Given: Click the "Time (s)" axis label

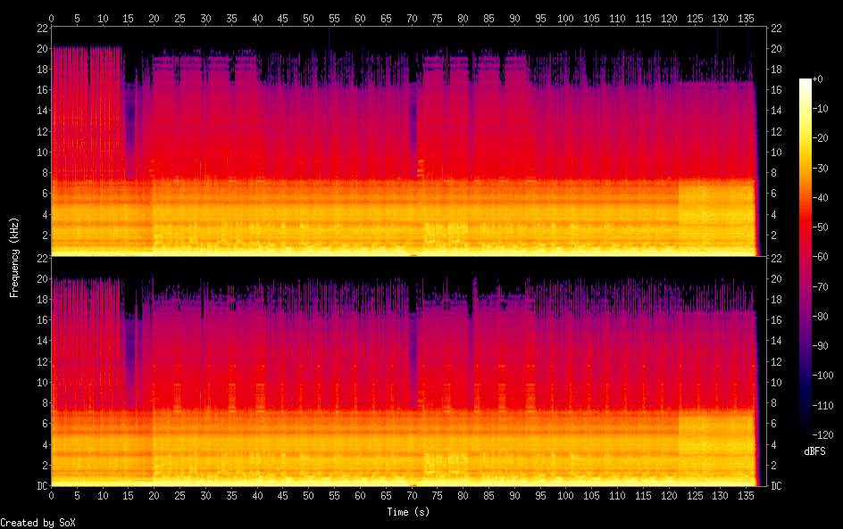Looking at the screenshot, I should click(410, 512).
